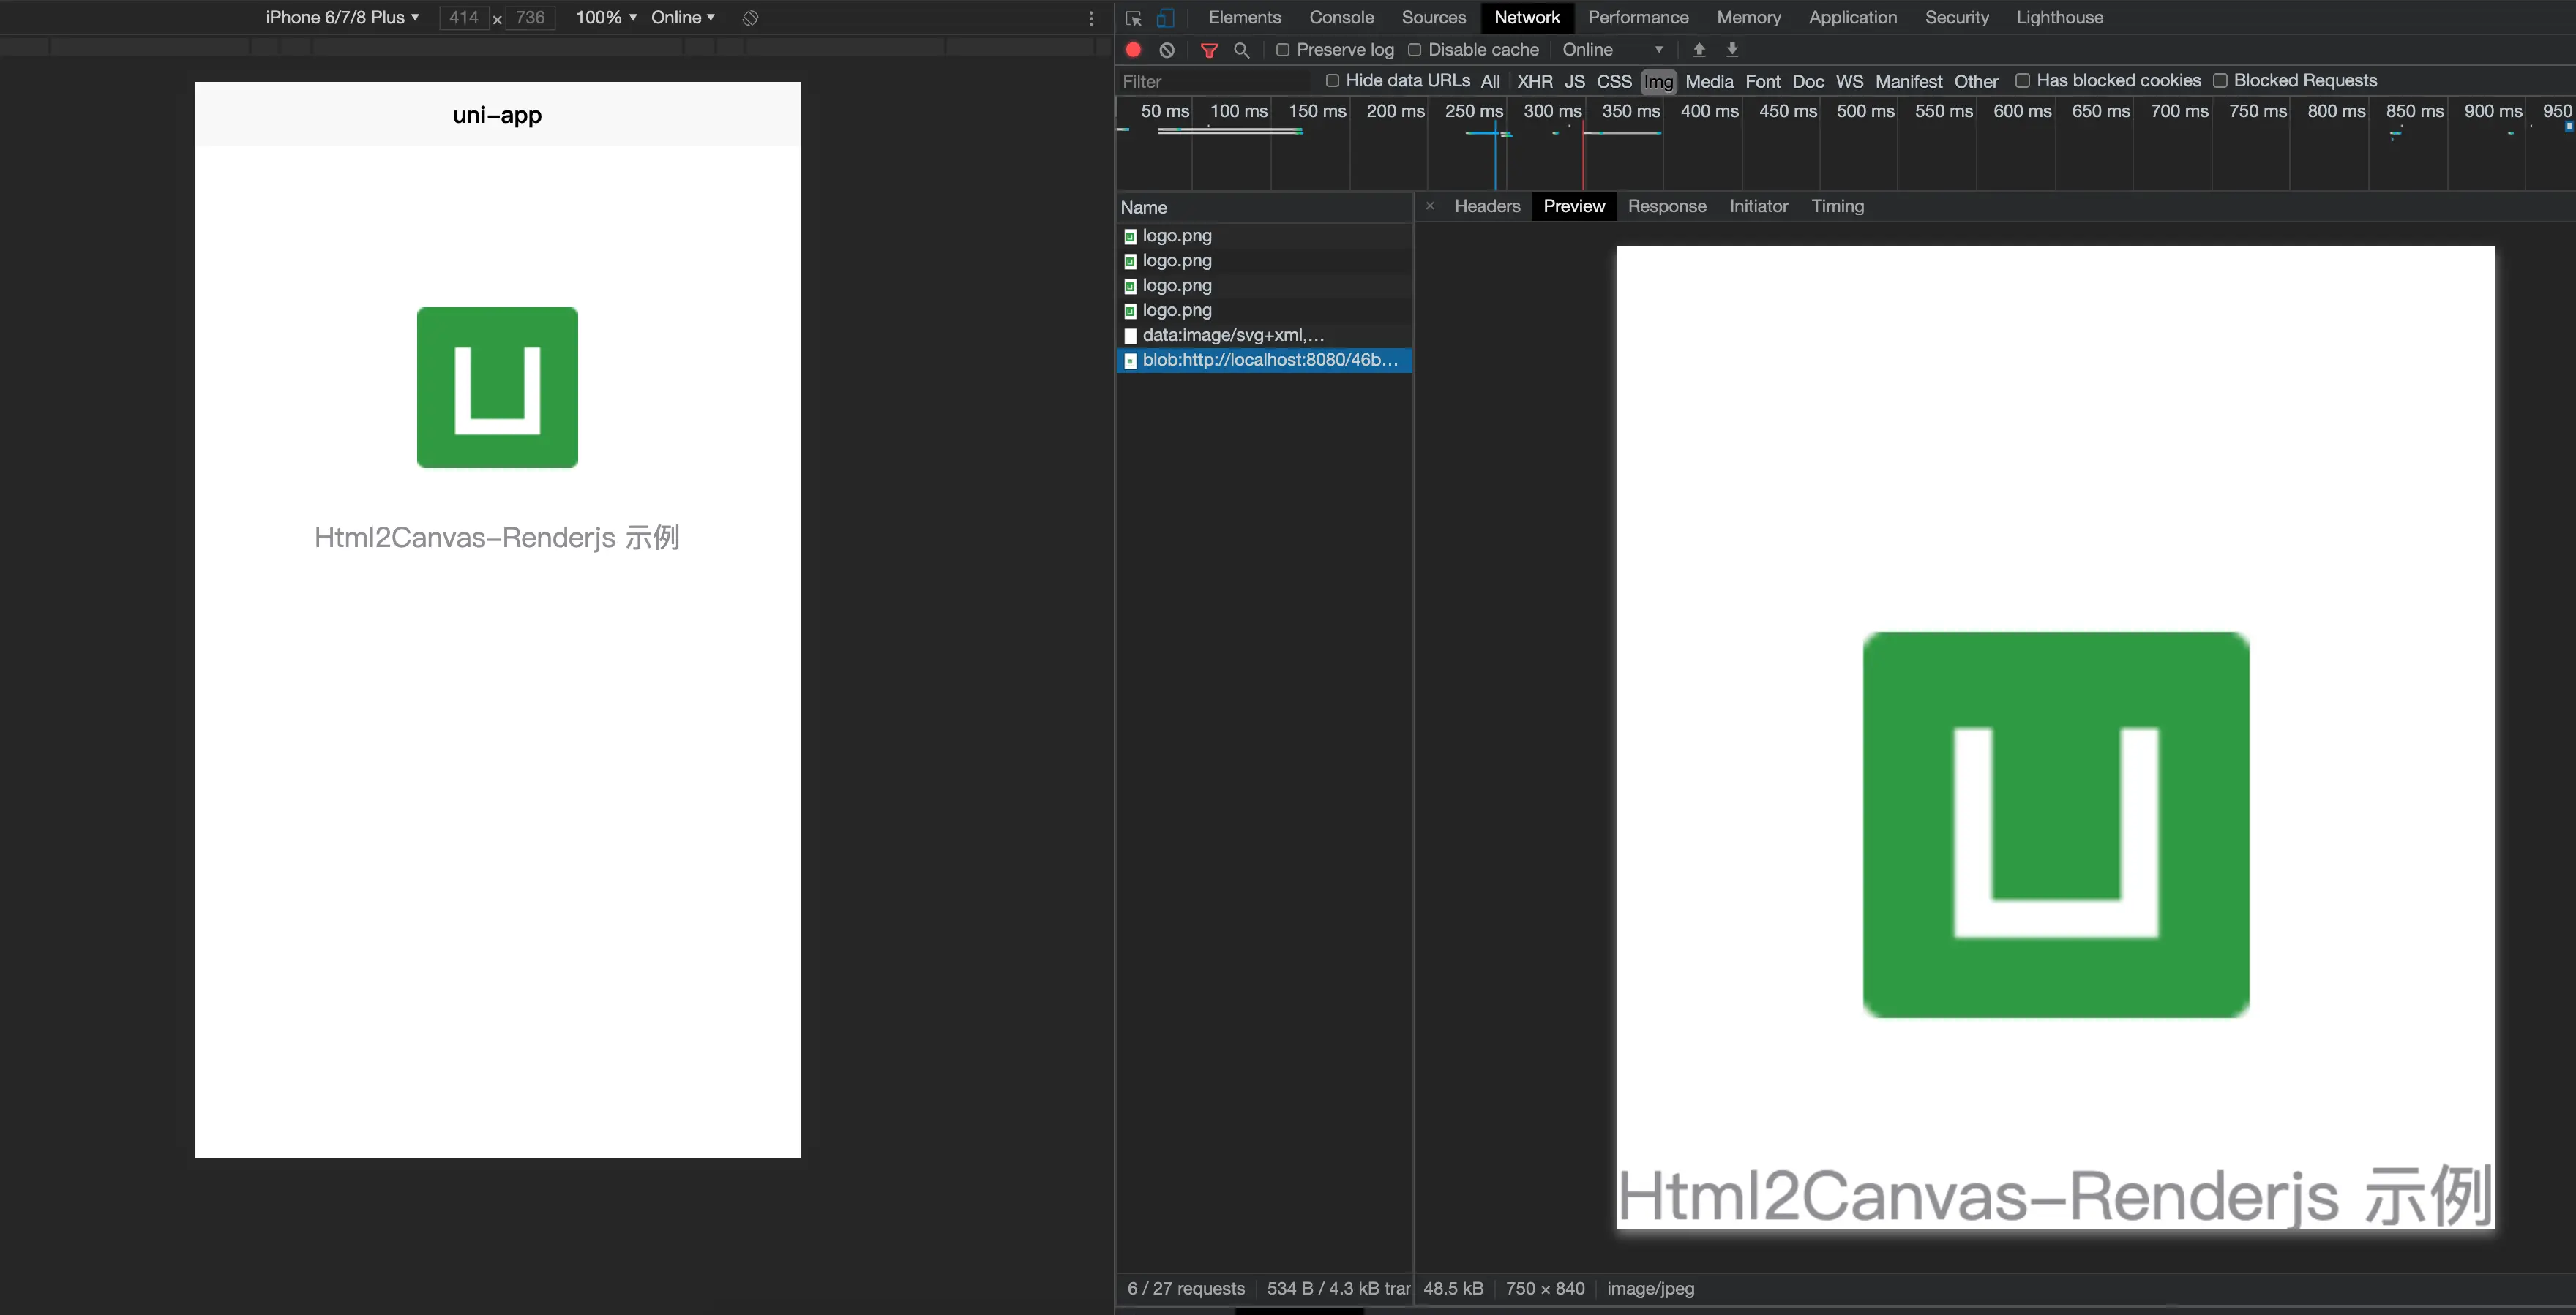Show the Headers sub-tab

click(1487, 206)
